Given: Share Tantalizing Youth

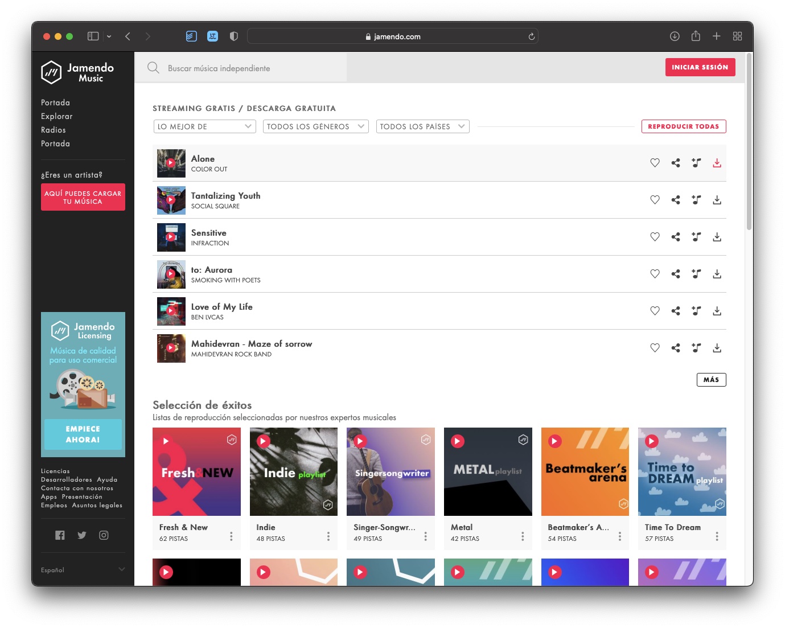Looking at the screenshot, I should [676, 200].
